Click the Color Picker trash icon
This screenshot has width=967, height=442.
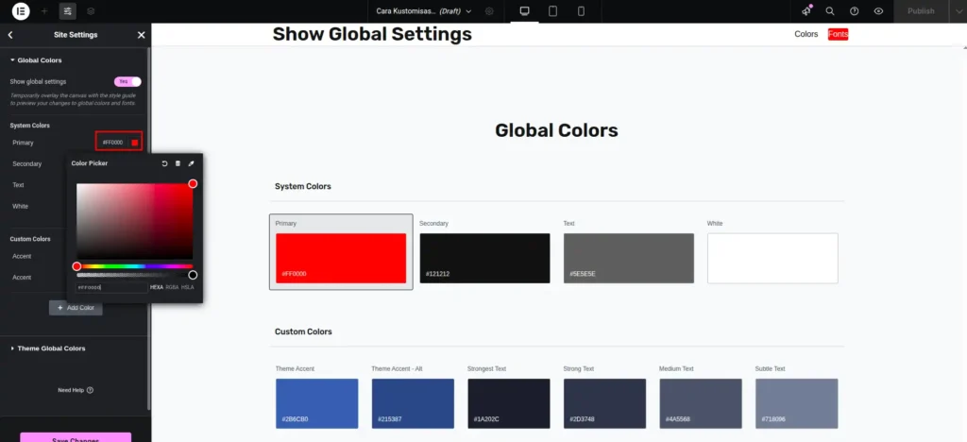[178, 163]
